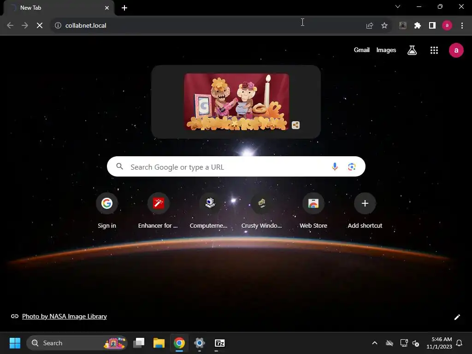Open Google account avatar on page

(456, 50)
